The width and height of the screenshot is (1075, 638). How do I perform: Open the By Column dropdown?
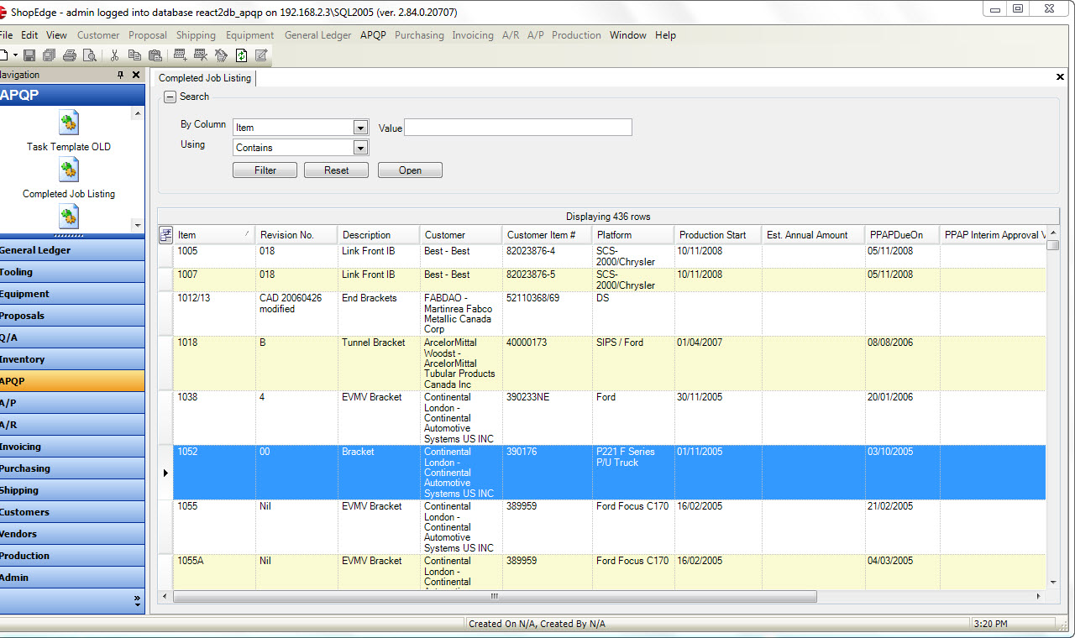tap(360, 128)
